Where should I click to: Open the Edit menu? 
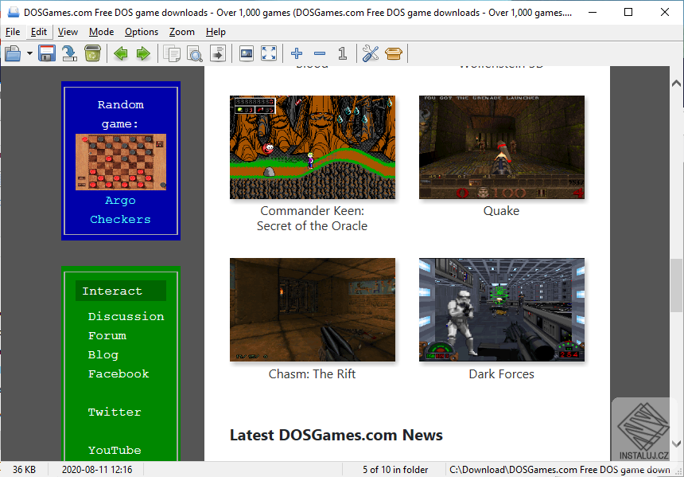pos(38,32)
